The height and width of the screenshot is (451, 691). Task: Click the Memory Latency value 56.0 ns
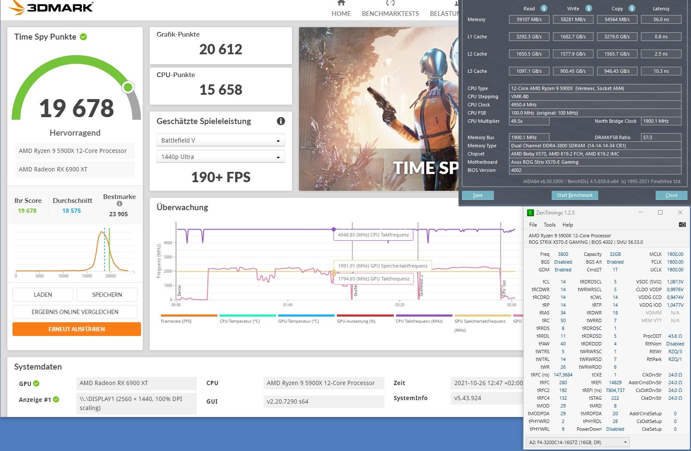point(661,19)
